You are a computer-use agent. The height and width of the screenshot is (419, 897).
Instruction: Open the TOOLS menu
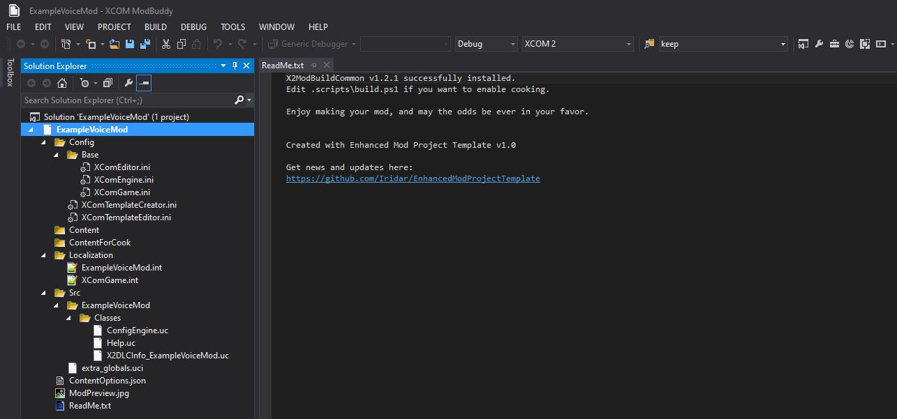pos(232,27)
